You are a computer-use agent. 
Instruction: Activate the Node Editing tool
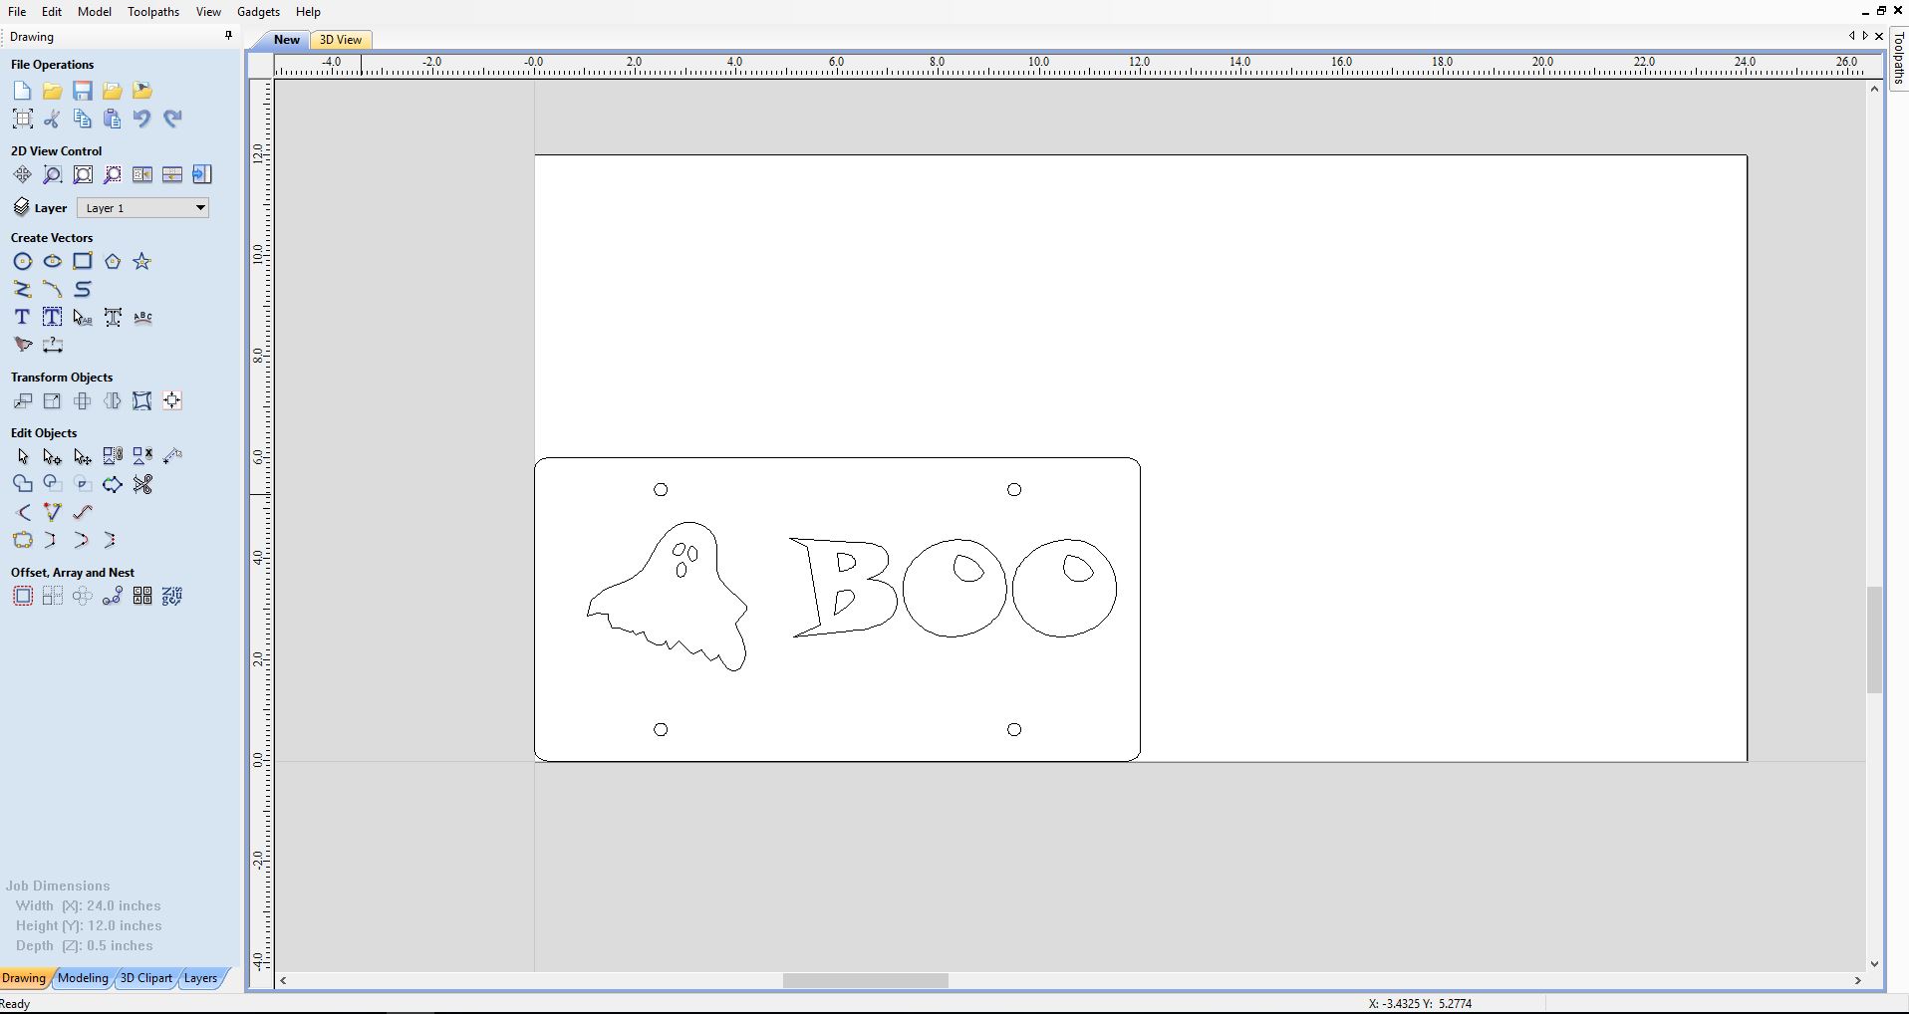coord(52,456)
